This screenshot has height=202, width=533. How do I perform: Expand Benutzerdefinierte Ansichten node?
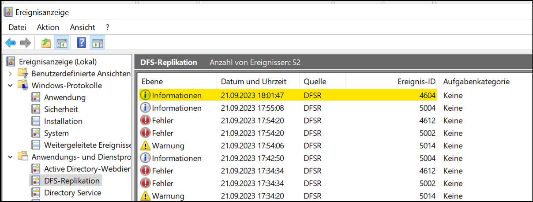coord(10,74)
